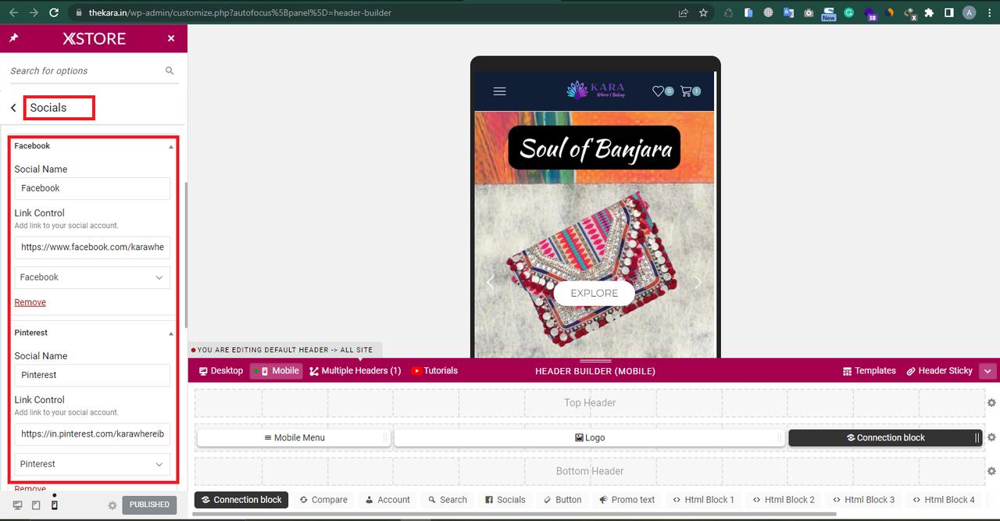Image resolution: width=1000 pixels, height=521 pixels.
Task: Collapse the Facebook social item
Action: 171,146
